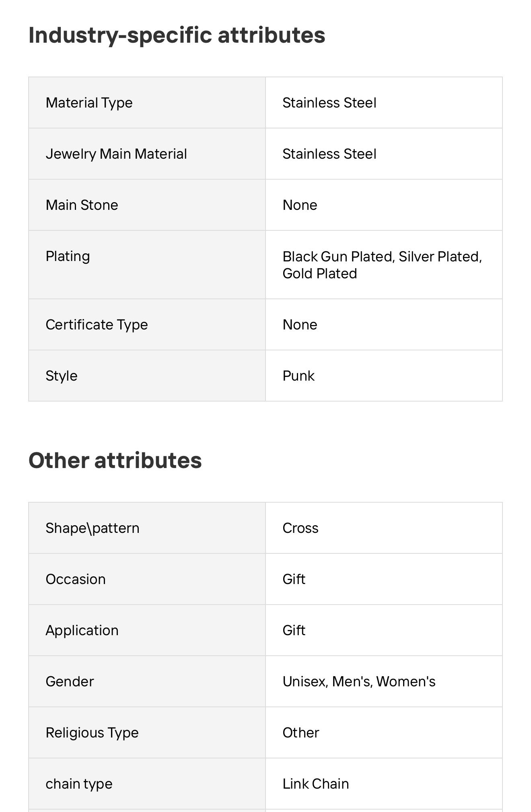This screenshot has height=812, width=531.
Task: Click the Industry-specific attributes heading
Action: (177, 35)
